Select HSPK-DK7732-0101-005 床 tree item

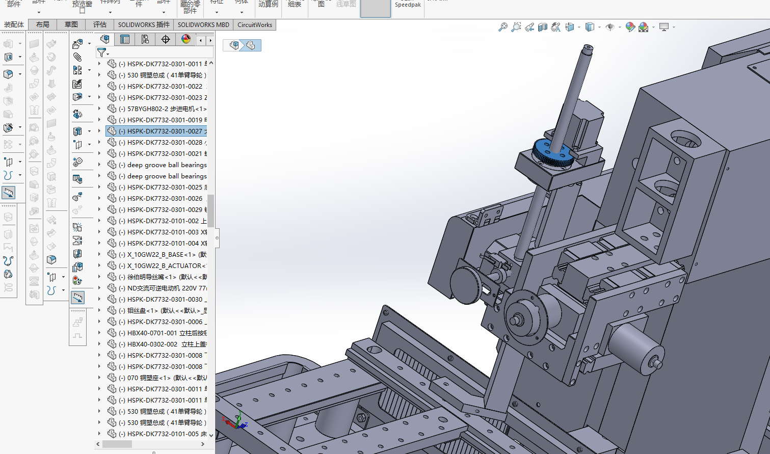[158, 434]
